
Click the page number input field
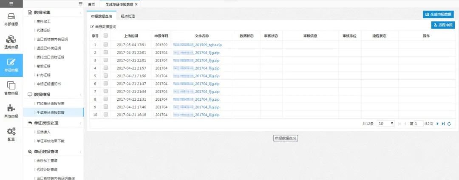(x=419, y=124)
